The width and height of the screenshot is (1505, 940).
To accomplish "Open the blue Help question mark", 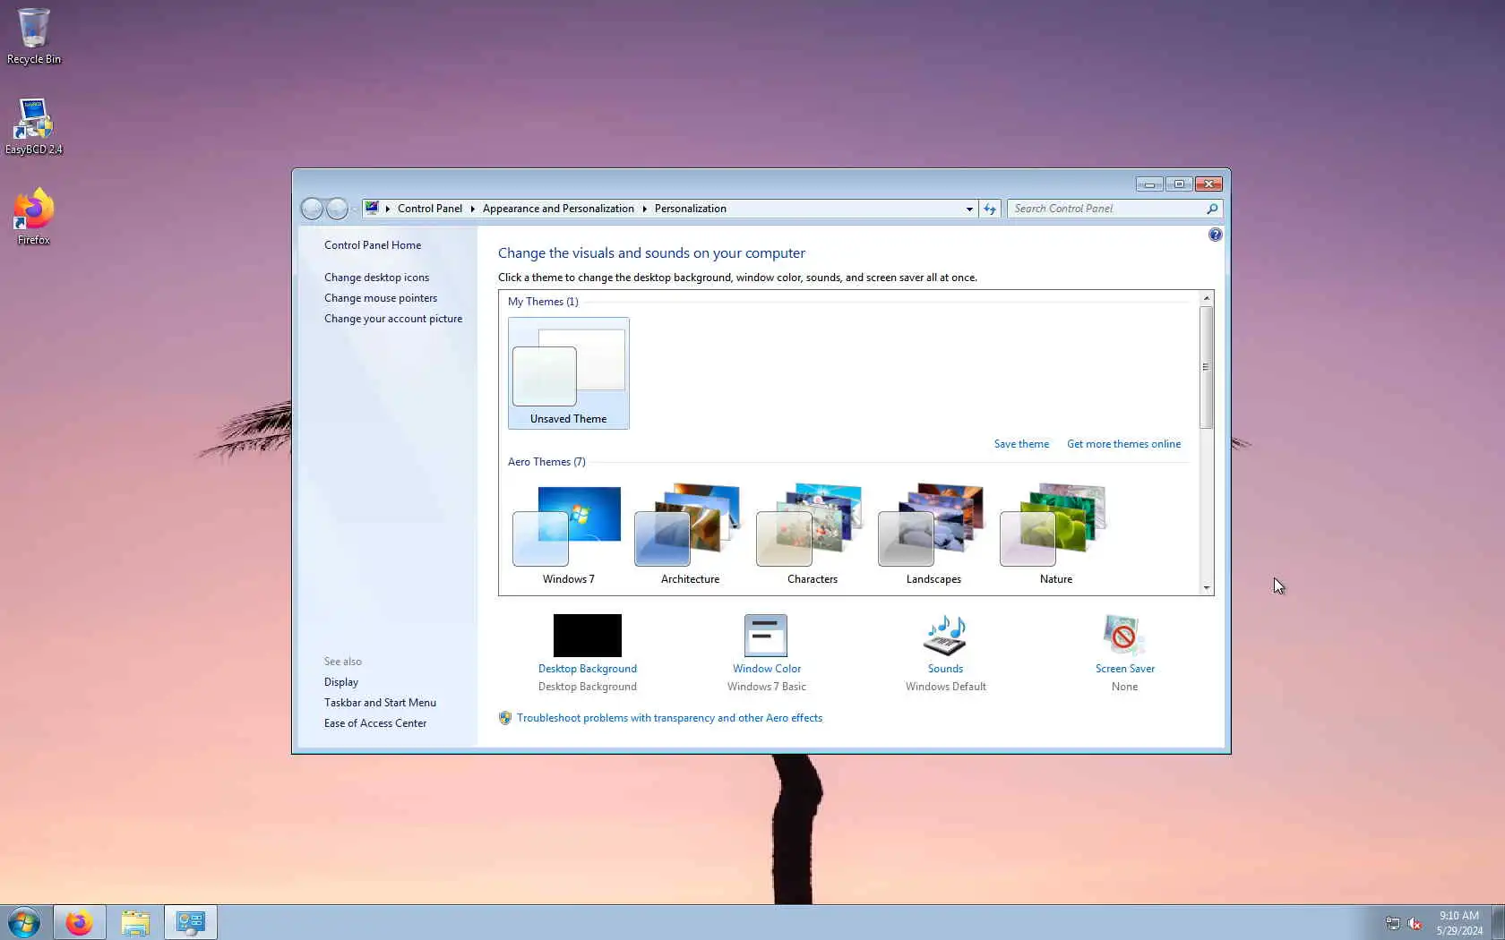I will pos(1215,235).
